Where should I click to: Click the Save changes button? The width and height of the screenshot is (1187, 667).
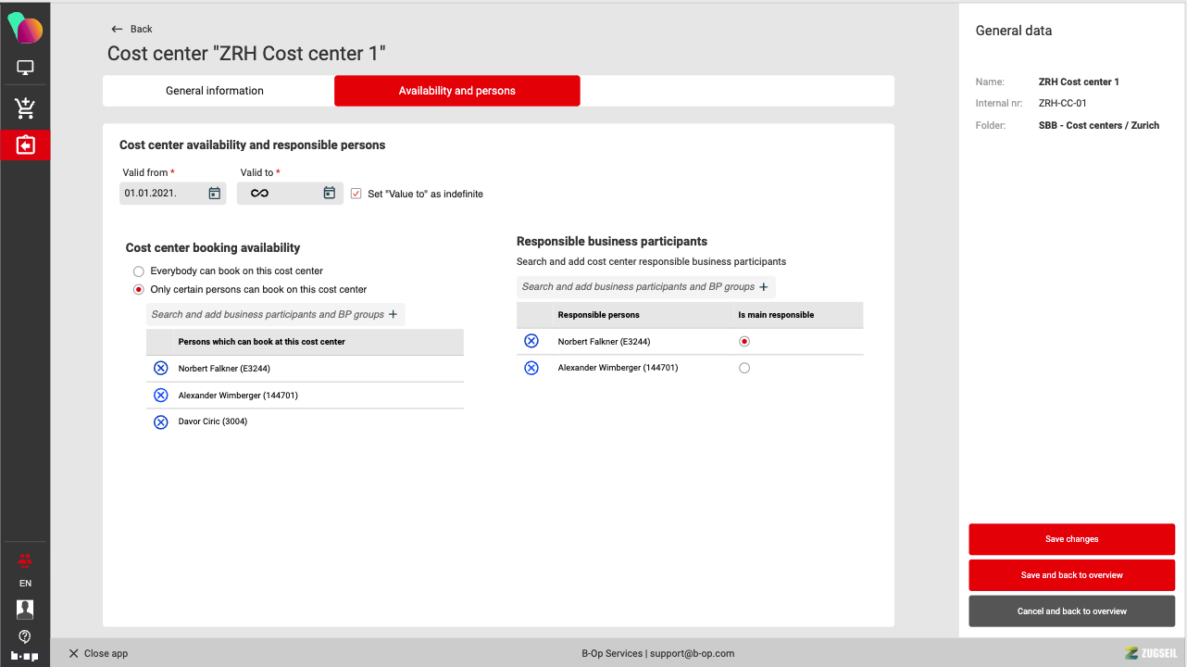(1071, 539)
